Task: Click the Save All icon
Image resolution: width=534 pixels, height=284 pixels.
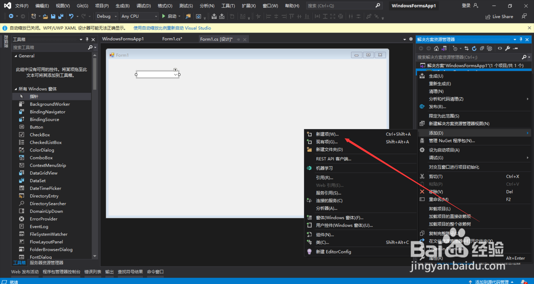Action: click(x=61, y=16)
